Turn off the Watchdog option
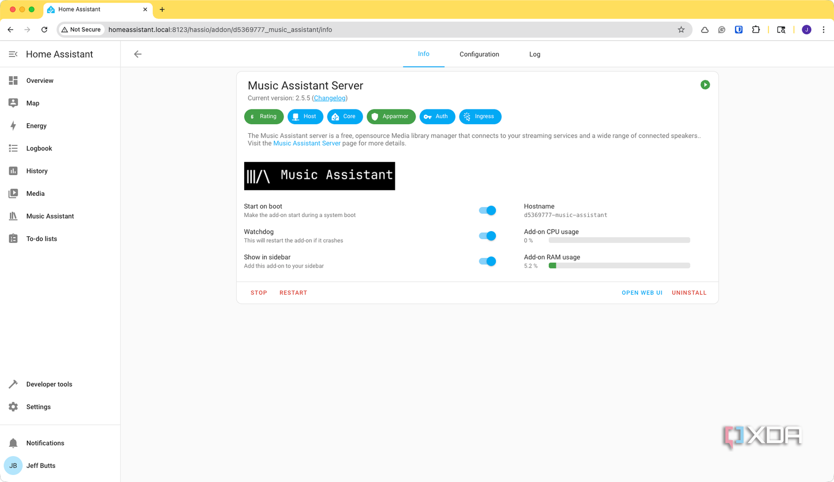Viewport: 834px width, 482px height. (487, 236)
